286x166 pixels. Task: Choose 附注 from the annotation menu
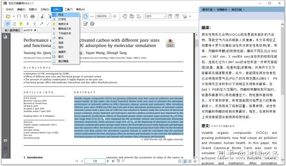click(x=66, y=15)
